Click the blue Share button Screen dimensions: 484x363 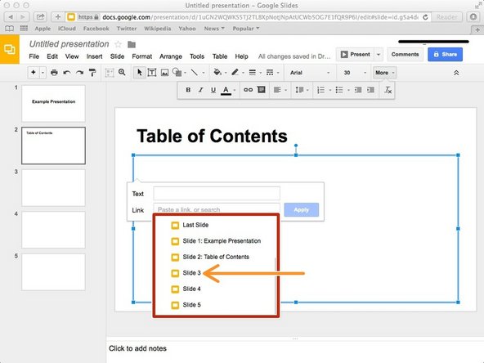coord(445,54)
